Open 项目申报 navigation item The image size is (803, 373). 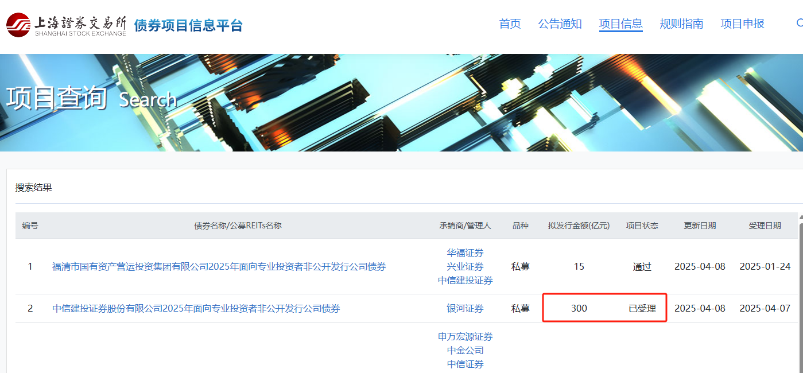click(x=742, y=24)
